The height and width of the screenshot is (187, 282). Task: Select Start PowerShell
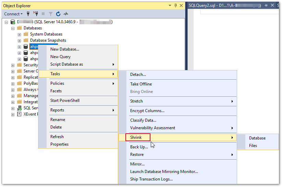coord(78,101)
